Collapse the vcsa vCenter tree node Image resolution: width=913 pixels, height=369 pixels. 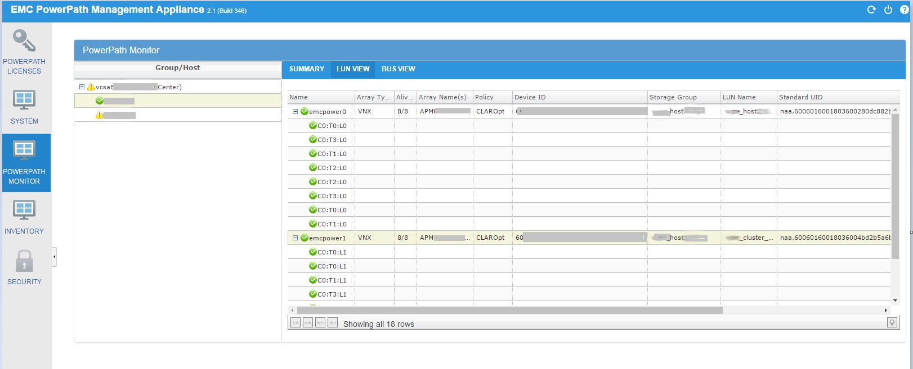(82, 87)
